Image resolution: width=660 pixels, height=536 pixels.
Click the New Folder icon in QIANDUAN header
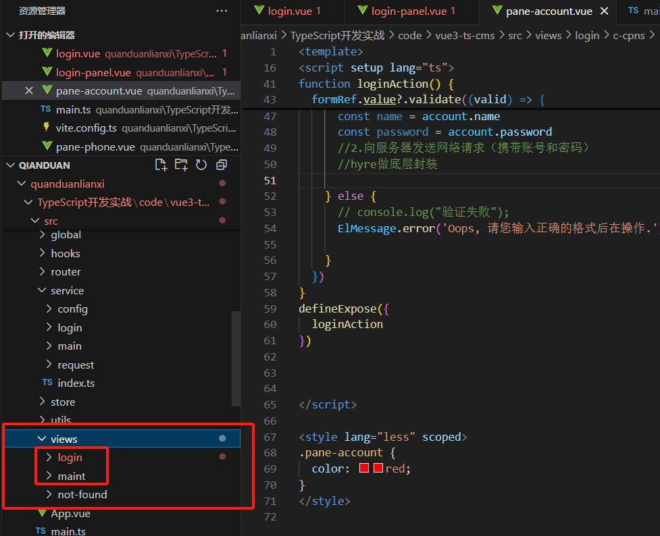pyautogui.click(x=182, y=165)
